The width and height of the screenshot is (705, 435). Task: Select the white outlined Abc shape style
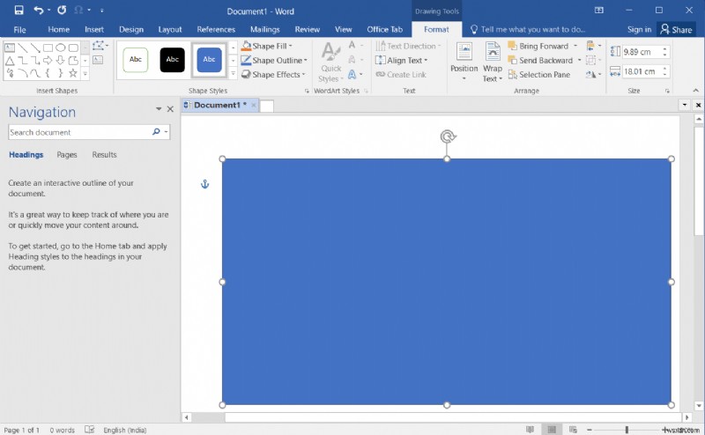tap(136, 60)
